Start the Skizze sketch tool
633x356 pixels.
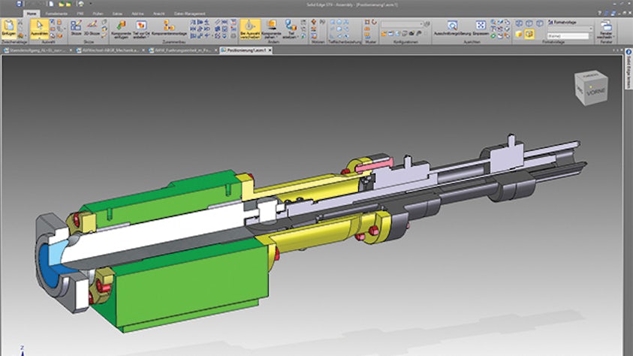pyautogui.click(x=76, y=28)
